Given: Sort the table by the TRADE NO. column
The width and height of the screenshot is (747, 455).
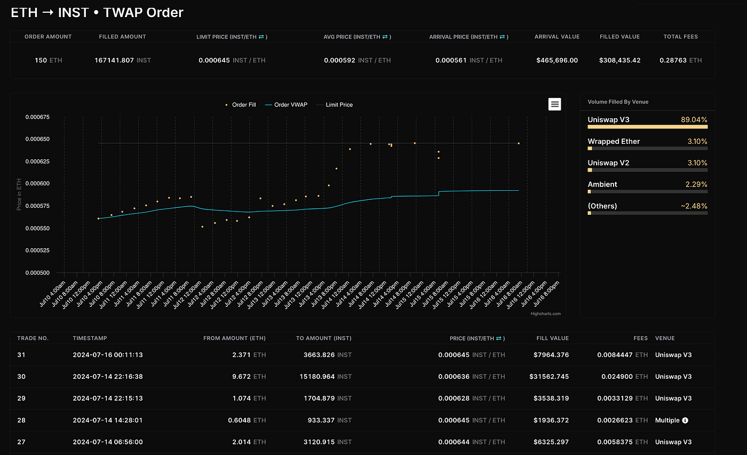Looking at the screenshot, I should tap(34, 338).
